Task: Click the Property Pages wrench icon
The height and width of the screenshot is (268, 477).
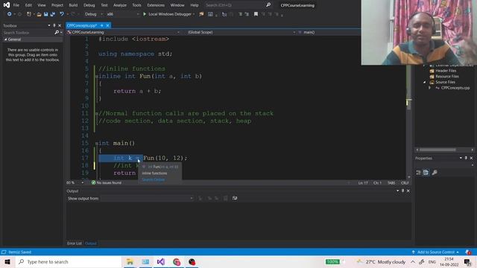Action: point(435,172)
